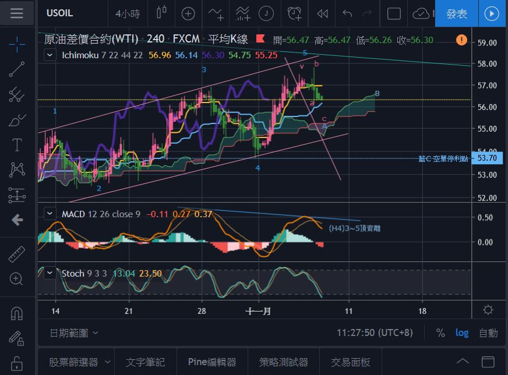This screenshot has width=508, height=375.
Task: Select the brush drawing tool
Action: [17, 120]
